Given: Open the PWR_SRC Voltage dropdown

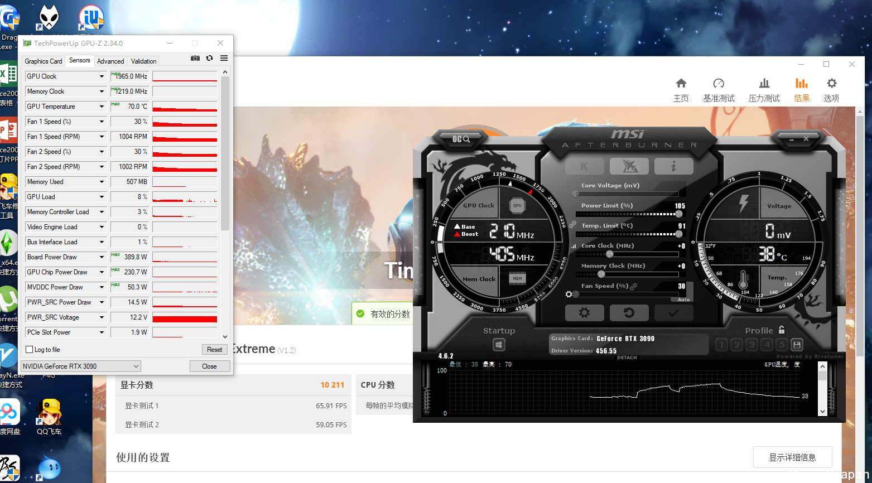Looking at the screenshot, I should pos(102,317).
